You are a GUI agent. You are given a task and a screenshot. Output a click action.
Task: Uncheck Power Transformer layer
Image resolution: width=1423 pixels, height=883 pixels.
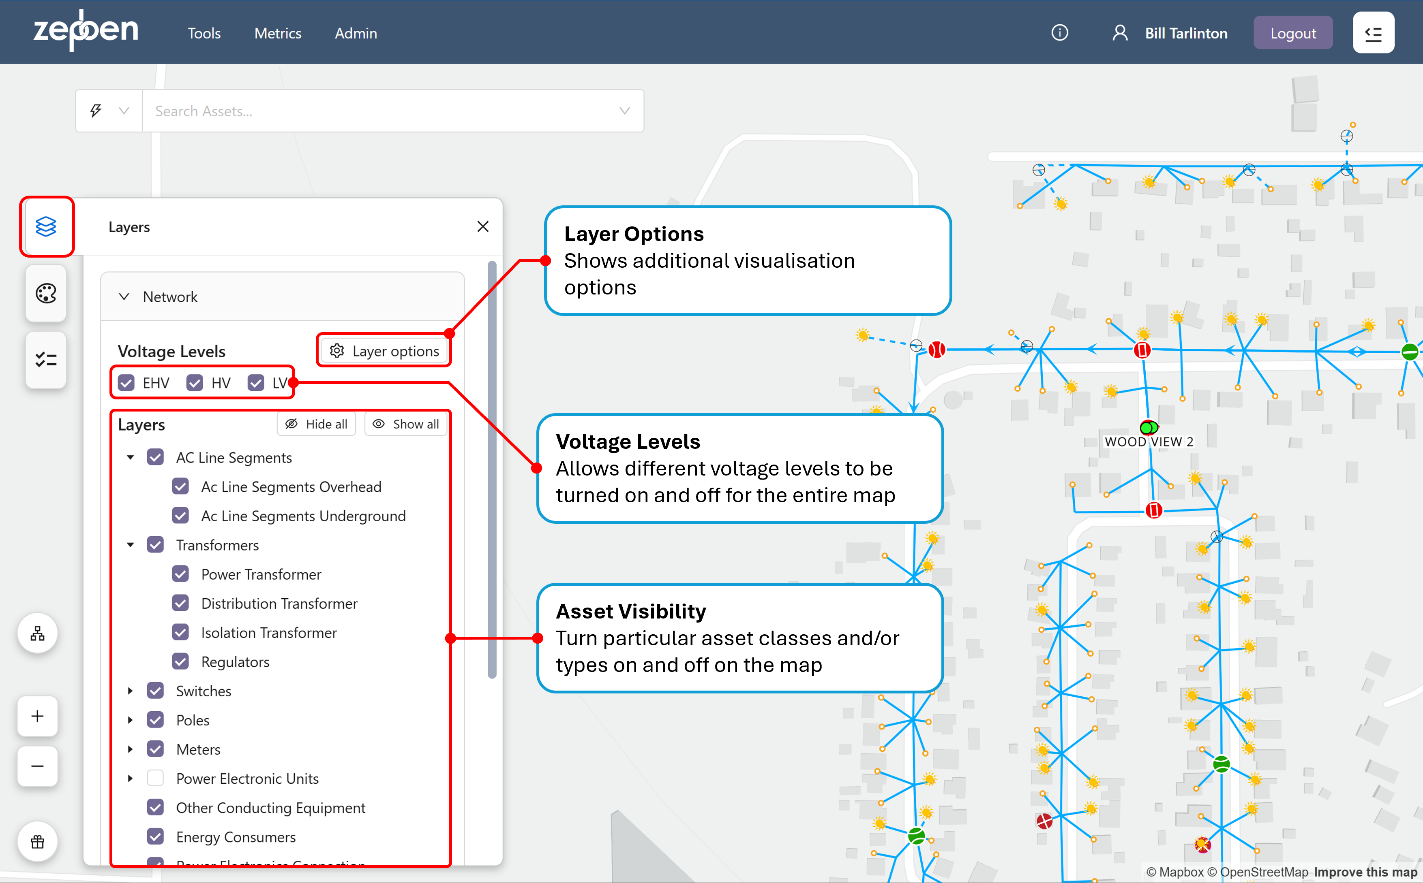[180, 574]
